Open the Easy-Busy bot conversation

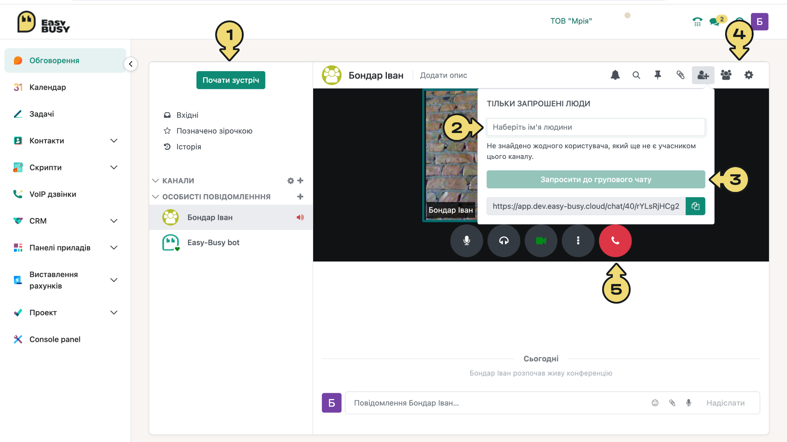[x=231, y=242]
